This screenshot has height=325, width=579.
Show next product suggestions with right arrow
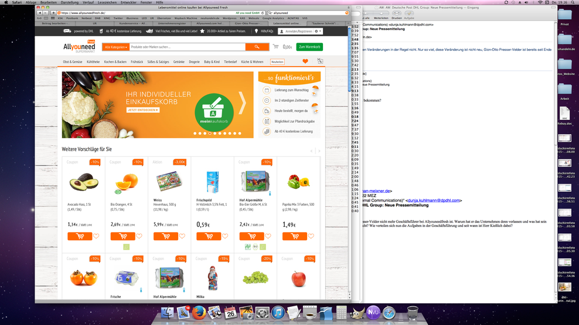click(319, 151)
